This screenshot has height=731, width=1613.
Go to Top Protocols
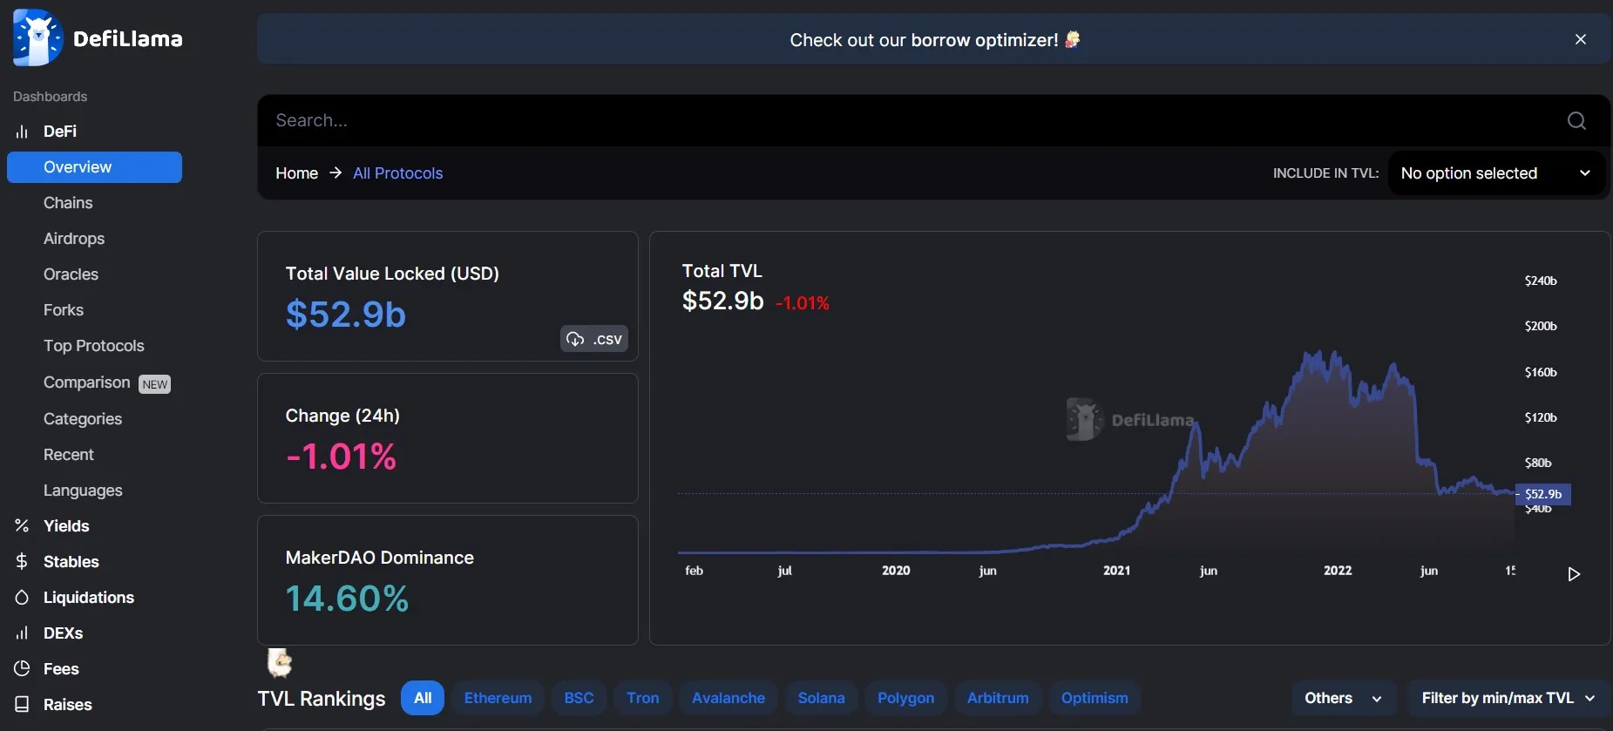94,346
